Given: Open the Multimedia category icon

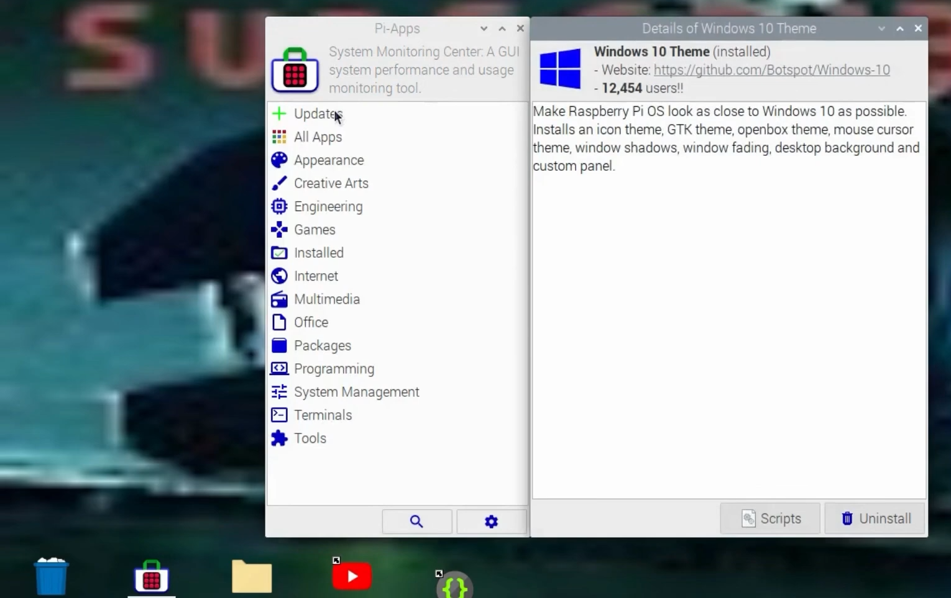Looking at the screenshot, I should click(326, 299).
